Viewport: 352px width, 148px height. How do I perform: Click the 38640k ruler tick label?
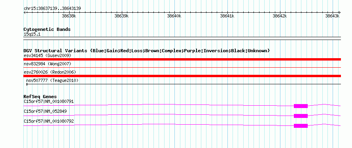[x=174, y=16]
